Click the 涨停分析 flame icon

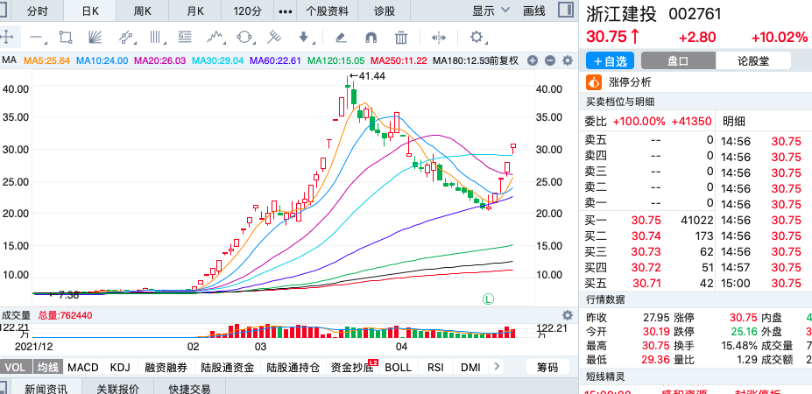click(x=594, y=82)
